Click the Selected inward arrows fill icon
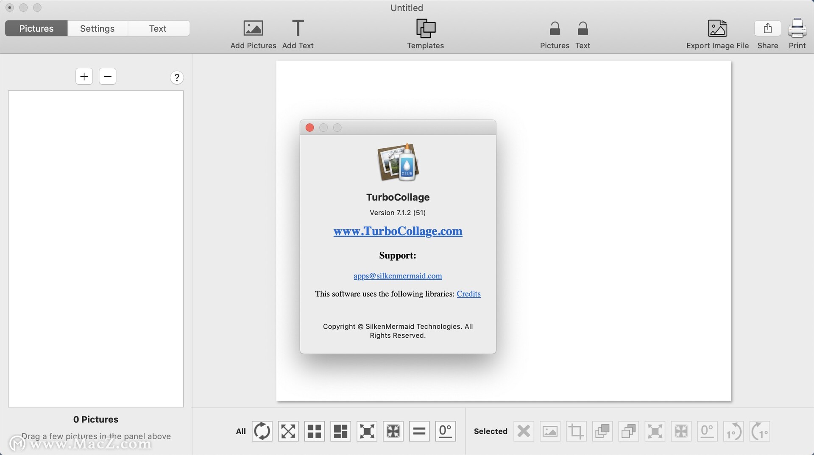This screenshot has height=455, width=814. (681, 431)
